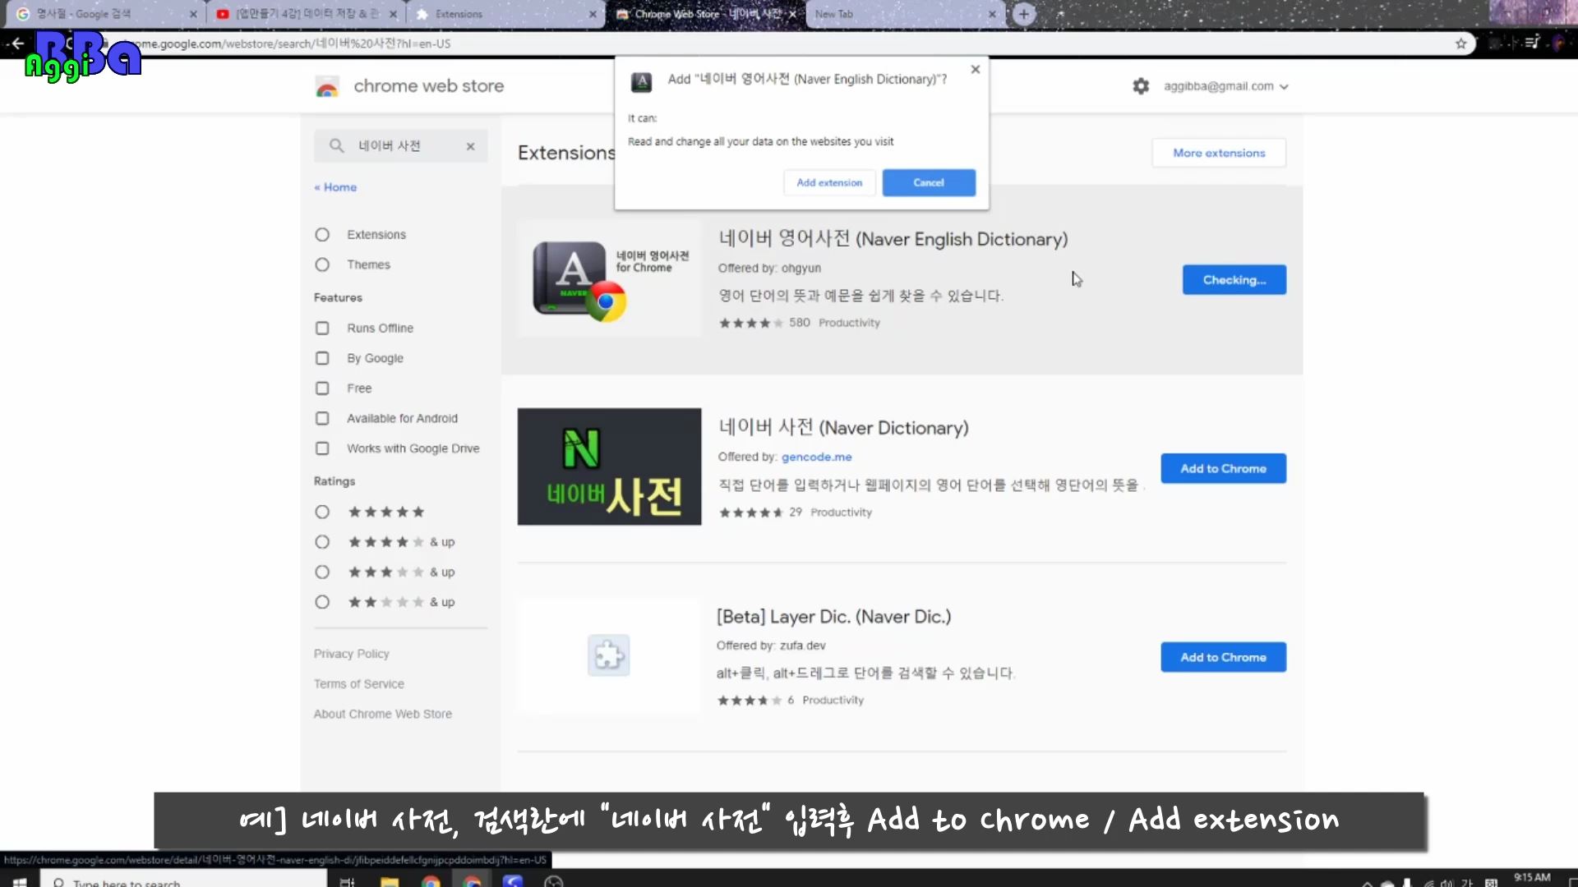Click the Layer Dic puzzle piece icon
The width and height of the screenshot is (1578, 887).
click(609, 655)
